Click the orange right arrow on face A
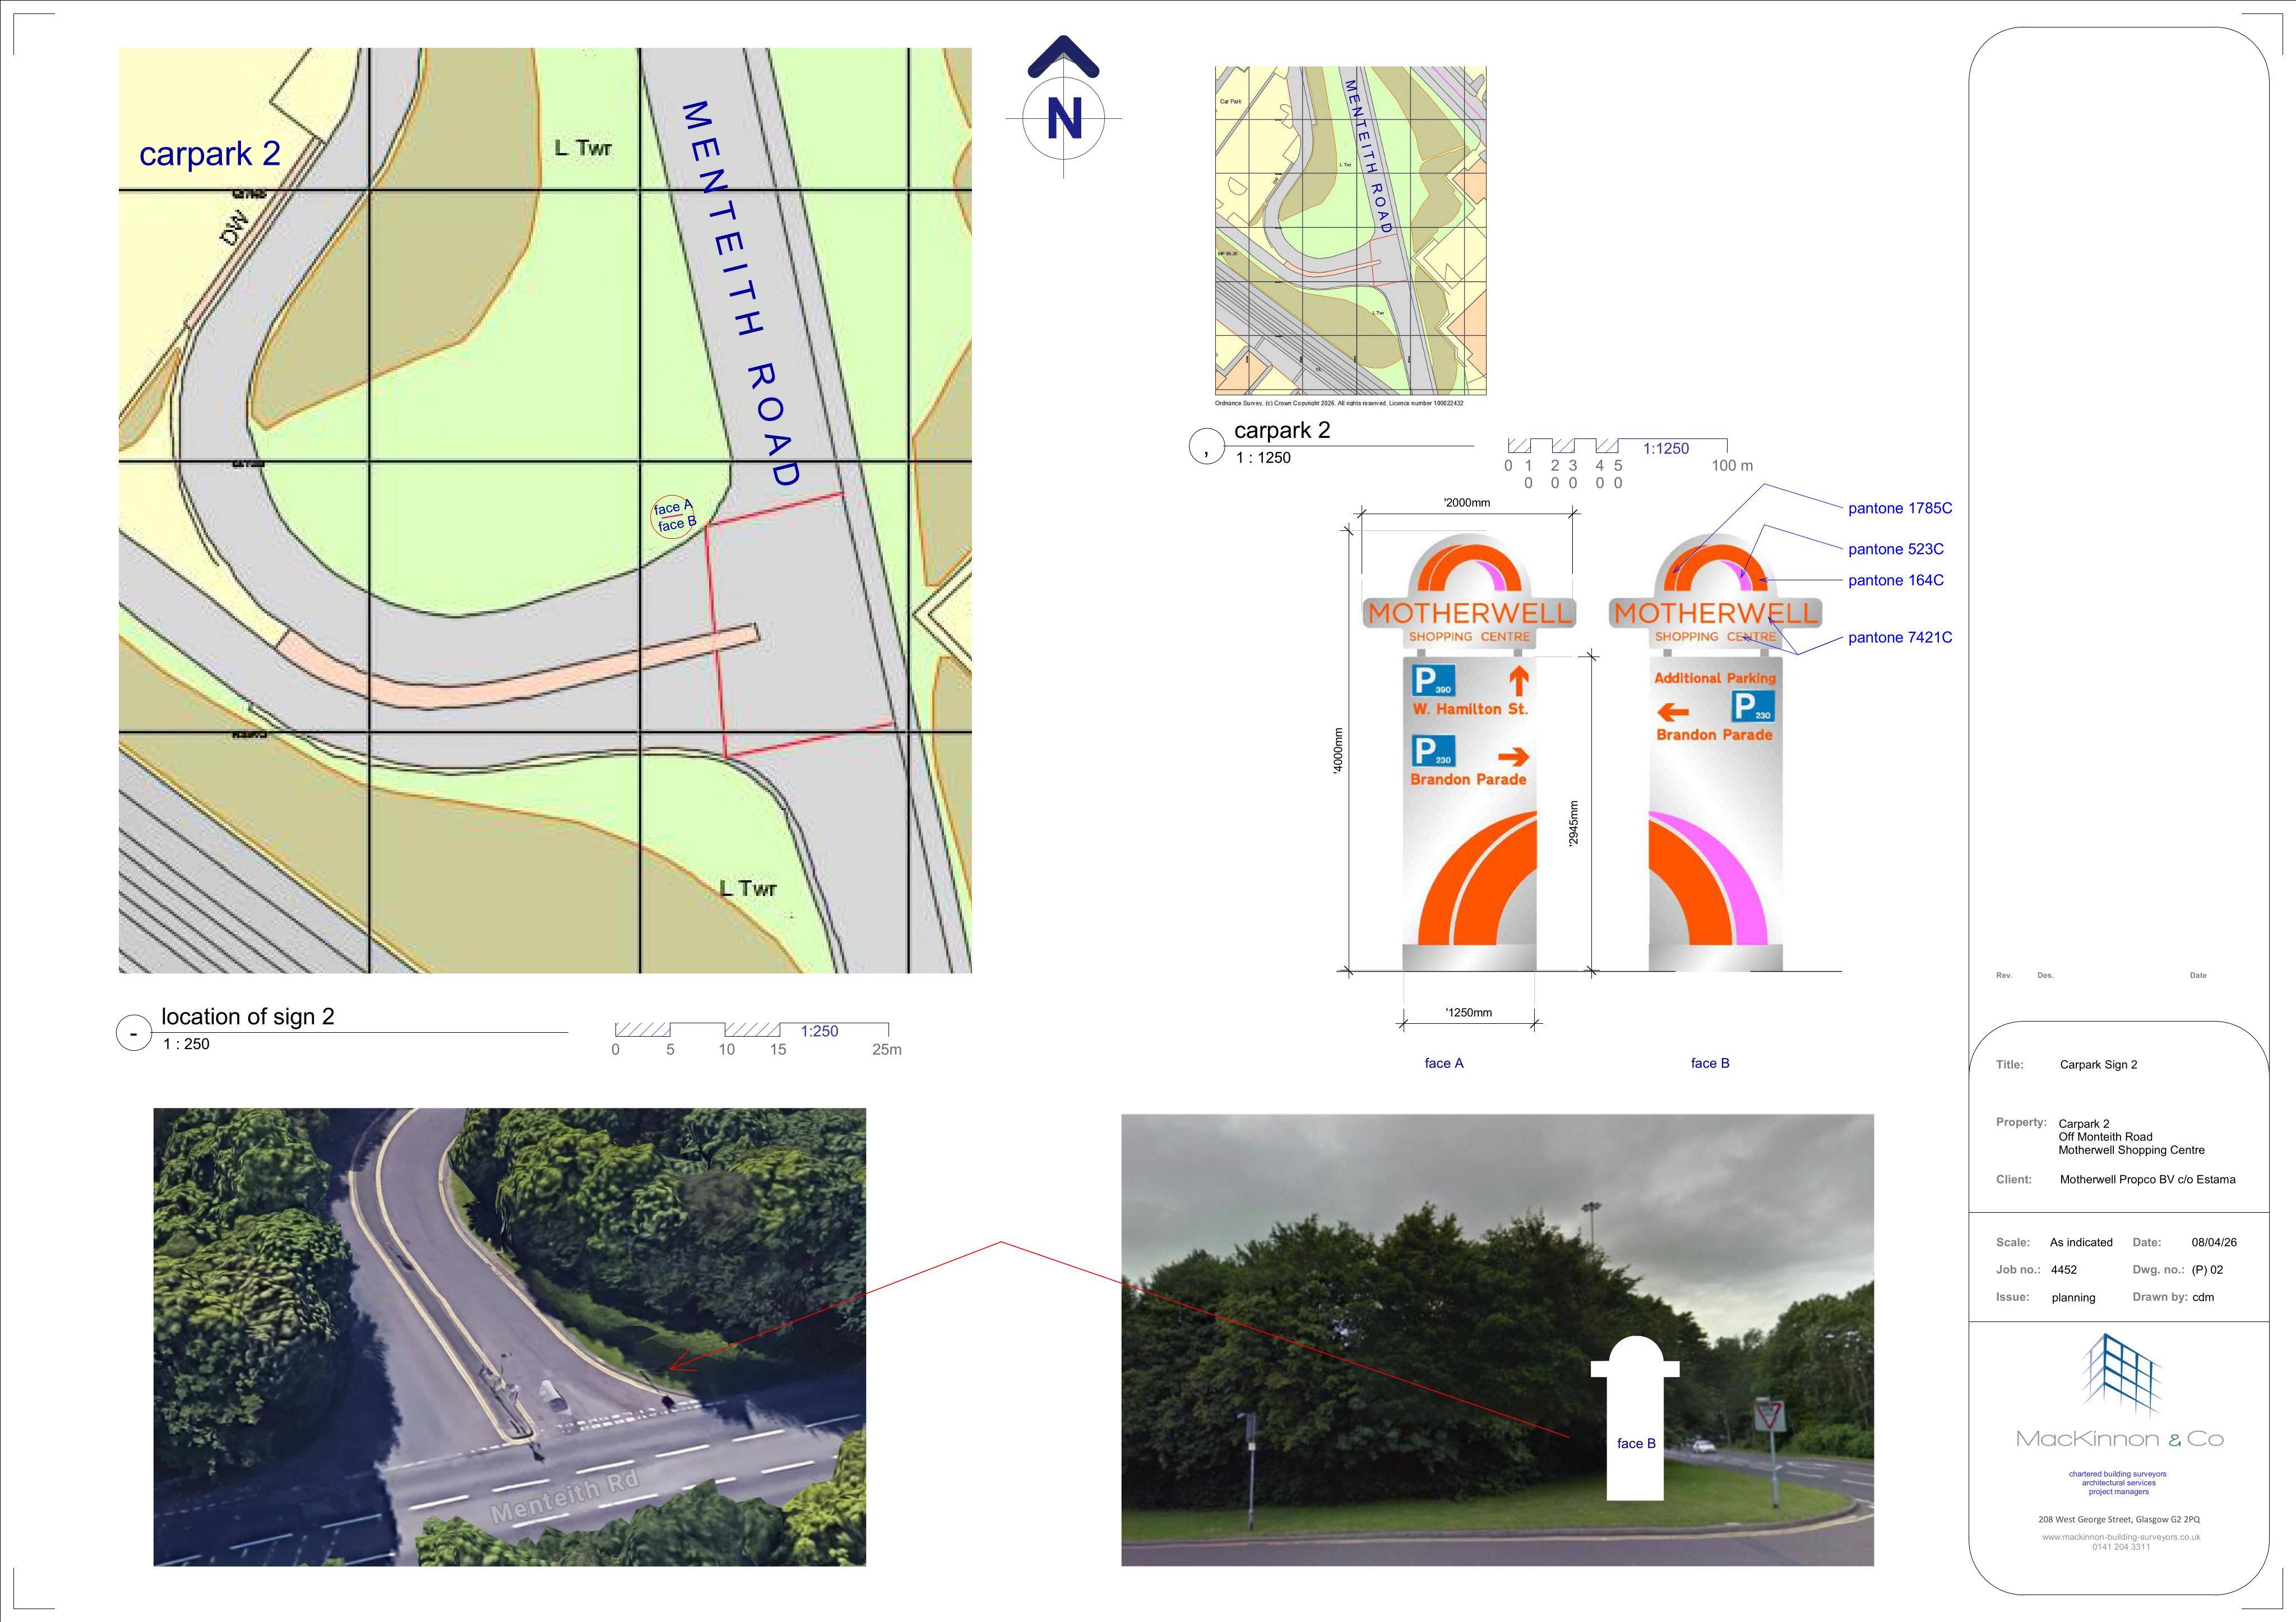This screenshot has width=2296, height=1622. (x=1513, y=756)
